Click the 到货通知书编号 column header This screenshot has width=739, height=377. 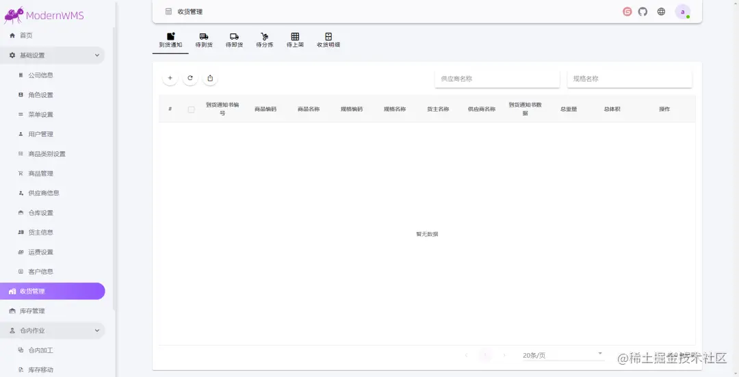[222, 109]
